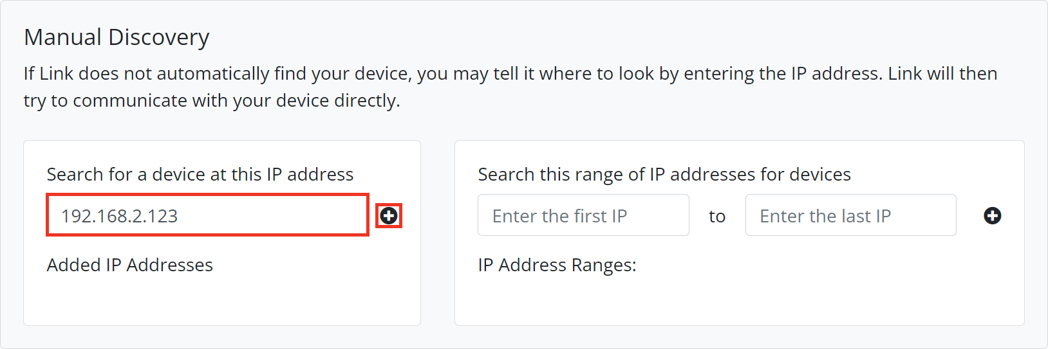
Task: Click the "IP Address Ranges:" label
Action: (557, 265)
